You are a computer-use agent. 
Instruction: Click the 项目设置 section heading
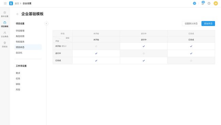coord(20,23)
